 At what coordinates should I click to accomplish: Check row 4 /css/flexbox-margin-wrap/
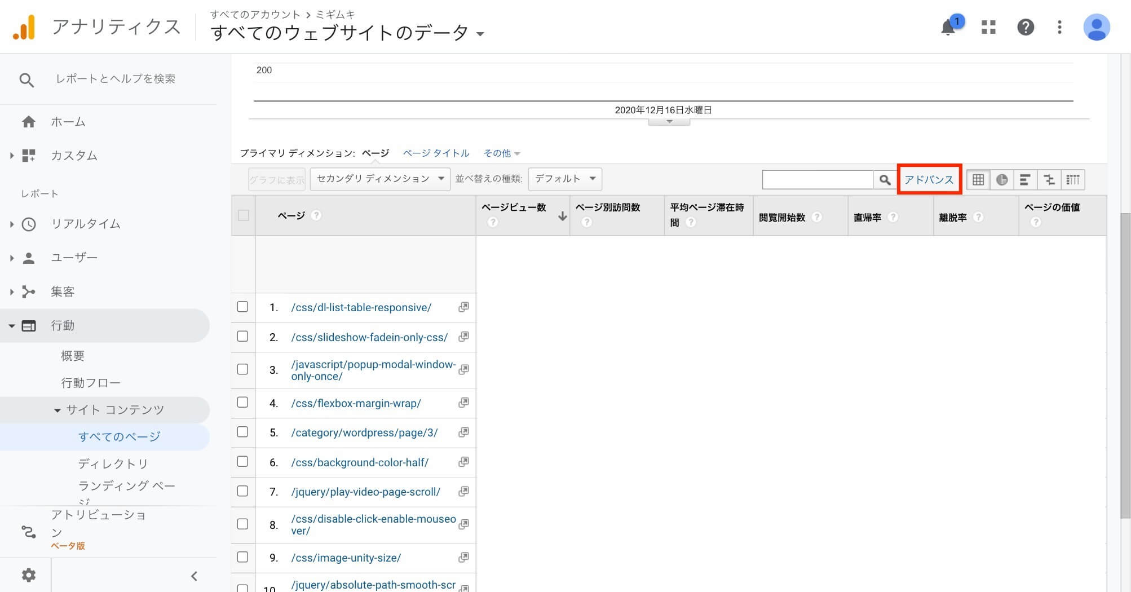pos(242,402)
